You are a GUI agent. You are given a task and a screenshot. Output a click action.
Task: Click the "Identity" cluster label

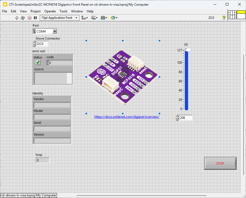tap(38, 93)
